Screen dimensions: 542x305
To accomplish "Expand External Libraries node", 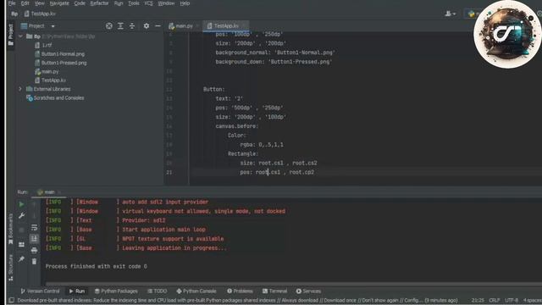I will coord(20,89).
